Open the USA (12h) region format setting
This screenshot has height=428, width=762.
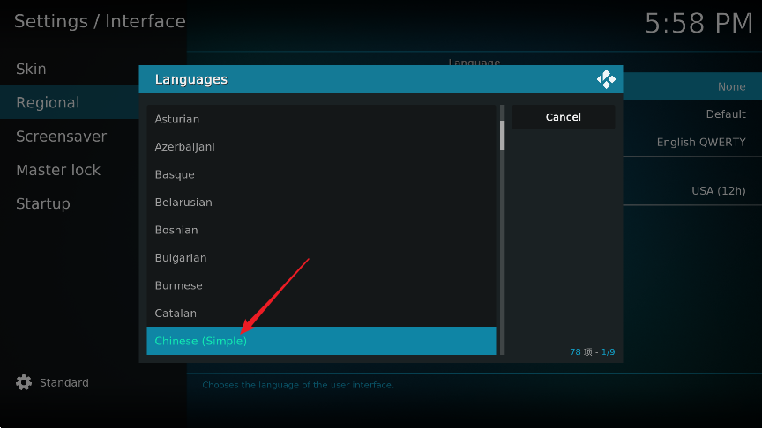tap(718, 190)
